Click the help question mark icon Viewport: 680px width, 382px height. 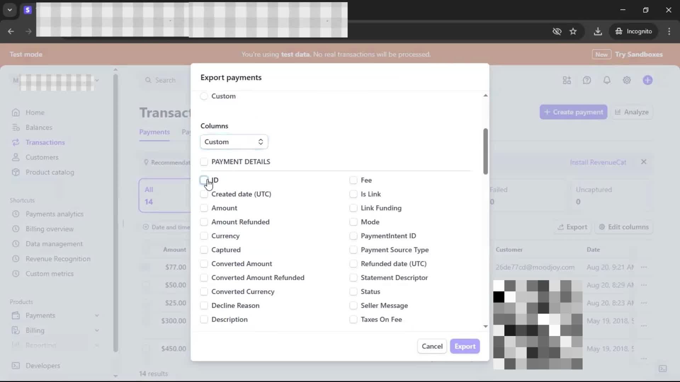point(587,80)
